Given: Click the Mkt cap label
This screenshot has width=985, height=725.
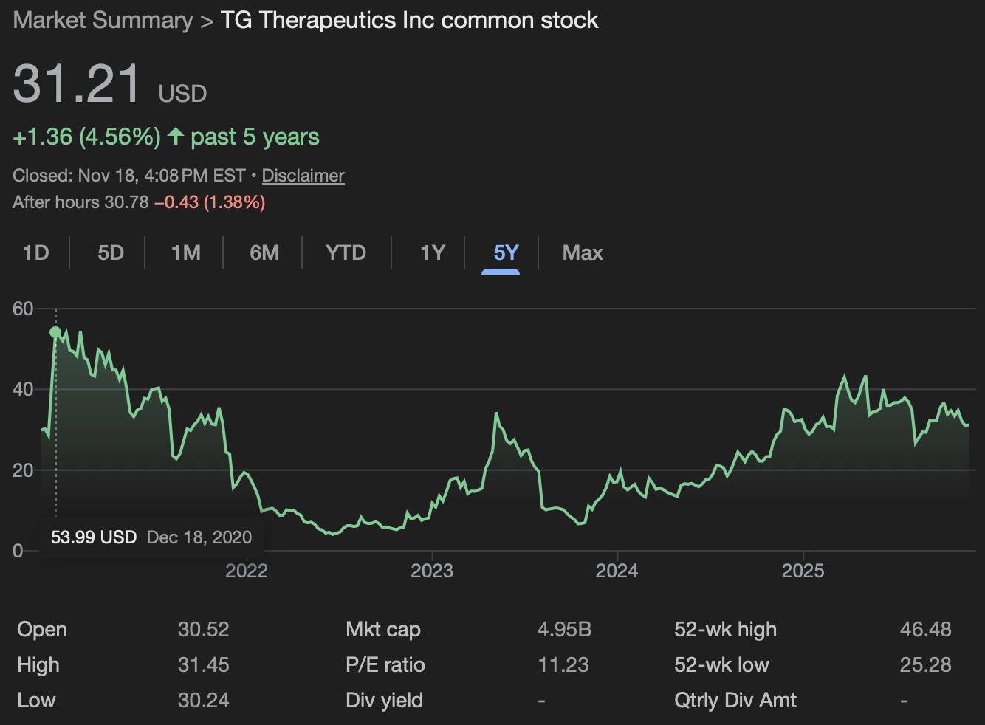Looking at the screenshot, I should (383, 630).
